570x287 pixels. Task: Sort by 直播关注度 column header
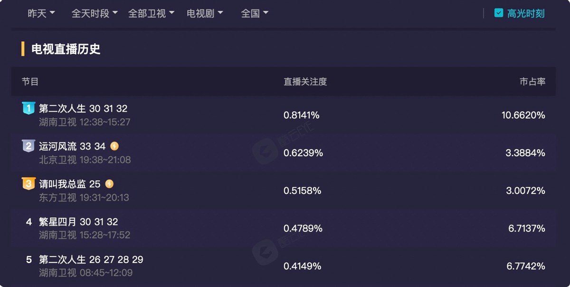coord(305,82)
